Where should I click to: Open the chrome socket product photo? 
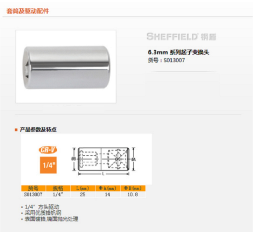(x=66, y=67)
